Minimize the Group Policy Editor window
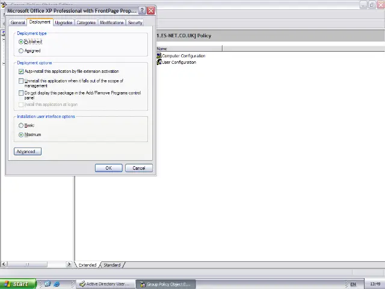 coord(363,5)
